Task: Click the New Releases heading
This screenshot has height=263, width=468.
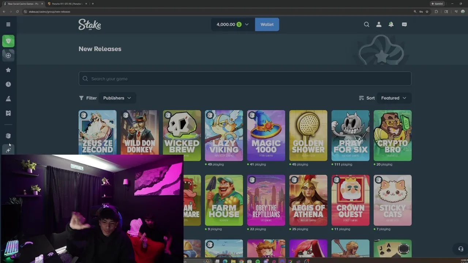Action: [x=100, y=49]
